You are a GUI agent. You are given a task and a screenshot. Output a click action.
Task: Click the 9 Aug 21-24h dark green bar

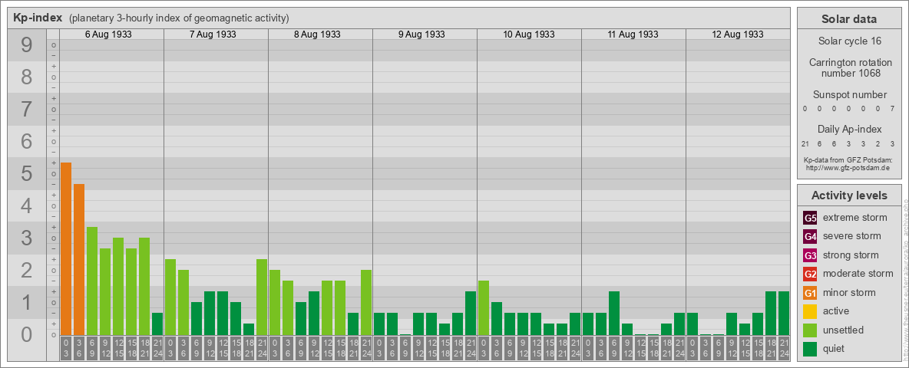coord(470,313)
